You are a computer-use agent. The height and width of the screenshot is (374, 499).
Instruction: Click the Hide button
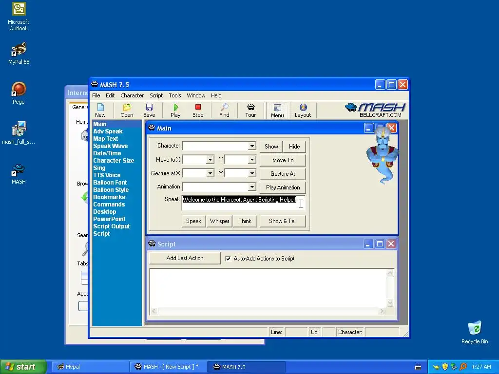pyautogui.click(x=294, y=147)
